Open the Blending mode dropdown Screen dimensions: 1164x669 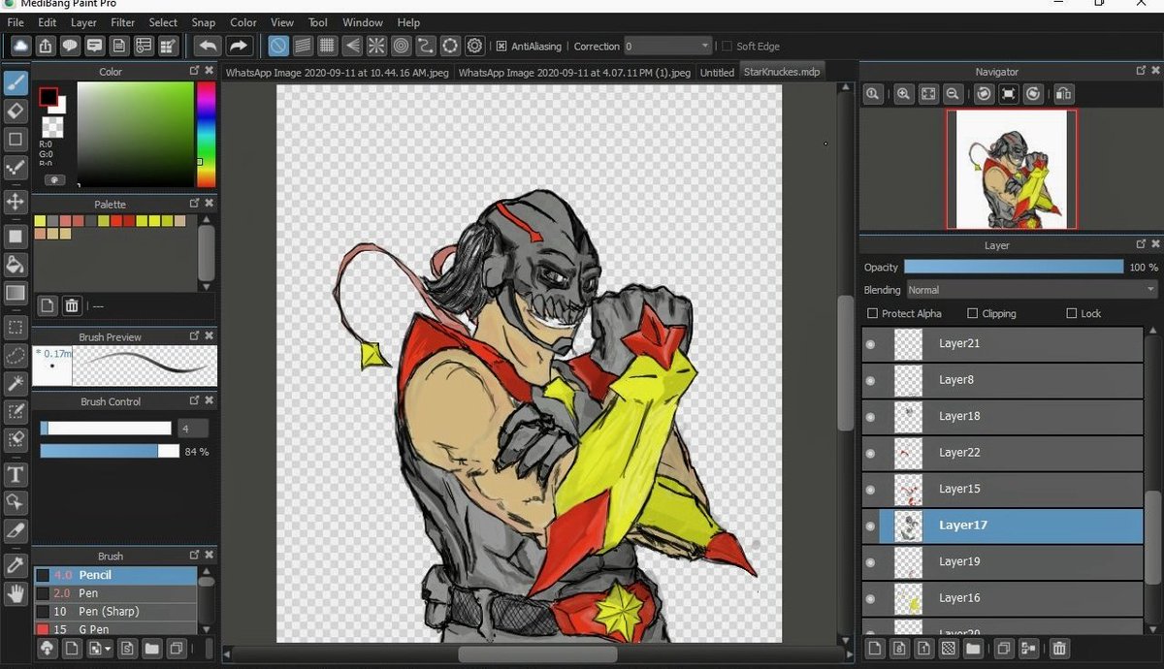coord(1032,290)
